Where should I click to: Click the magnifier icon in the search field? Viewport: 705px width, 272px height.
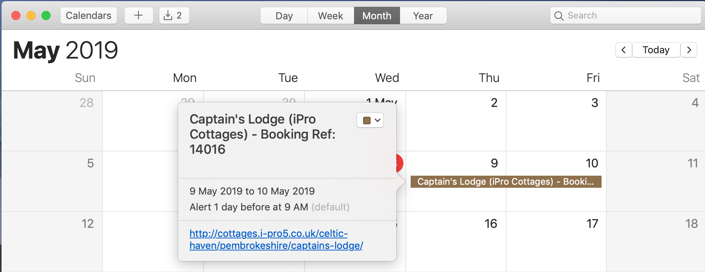coord(559,16)
